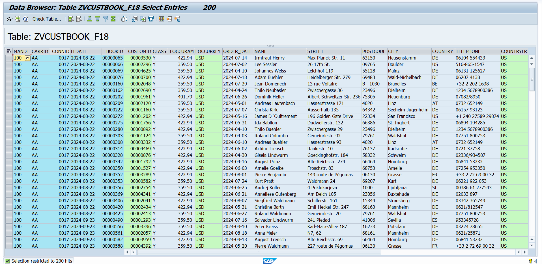This screenshot has width=542, height=264.
Task: Click the CITY column header
Action: (x=409, y=51)
